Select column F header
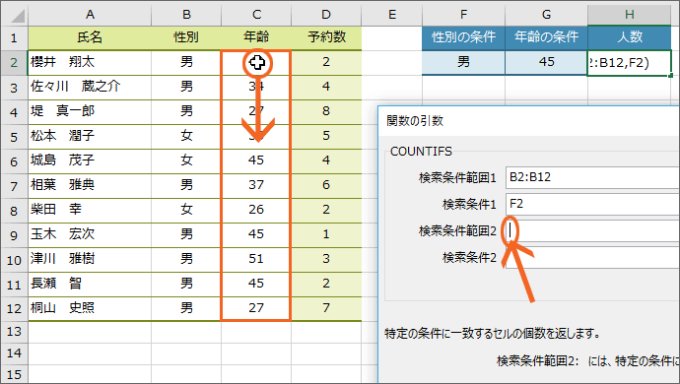This screenshot has width=680, height=384. (463, 15)
